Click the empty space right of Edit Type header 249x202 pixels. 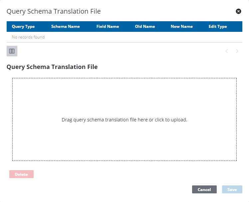(x=235, y=27)
